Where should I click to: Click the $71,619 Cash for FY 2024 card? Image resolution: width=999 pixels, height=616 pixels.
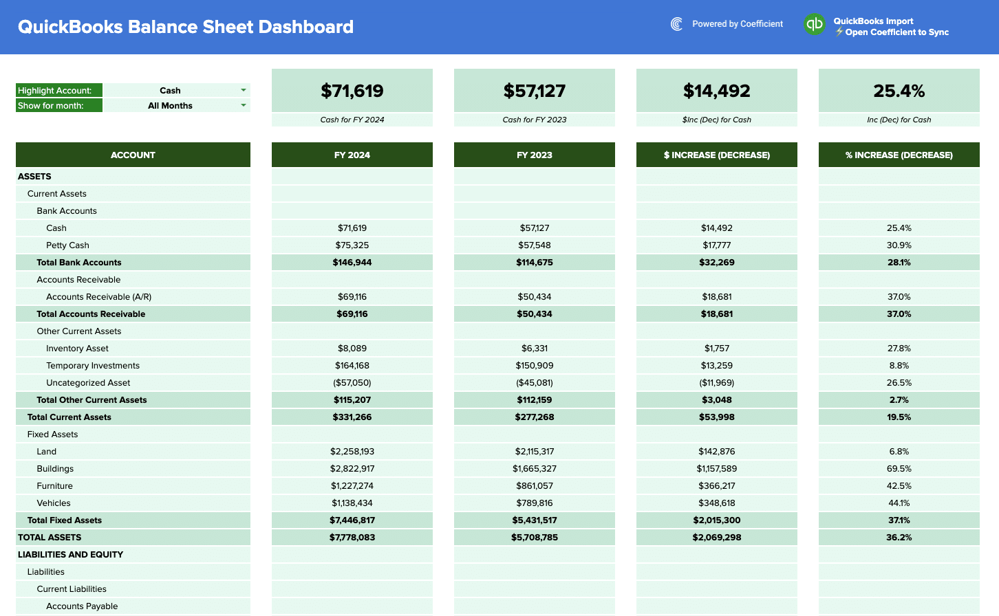point(352,91)
